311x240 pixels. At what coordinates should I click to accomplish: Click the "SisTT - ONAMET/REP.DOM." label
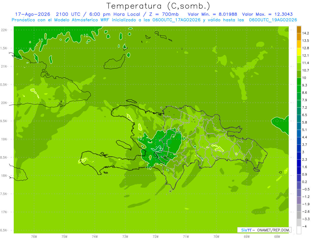point(264,230)
